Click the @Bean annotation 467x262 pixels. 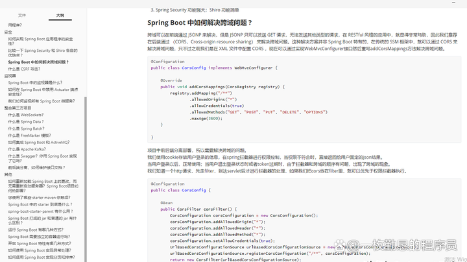tap(167, 203)
